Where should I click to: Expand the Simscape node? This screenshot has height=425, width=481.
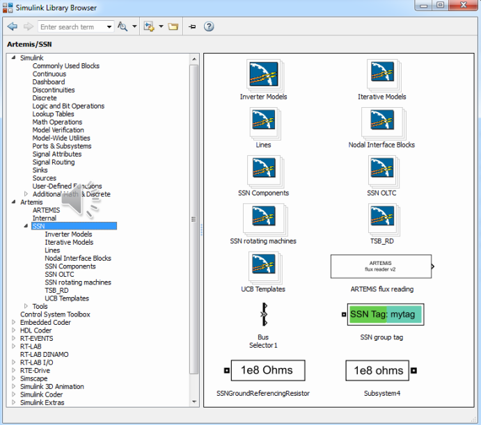13,378
